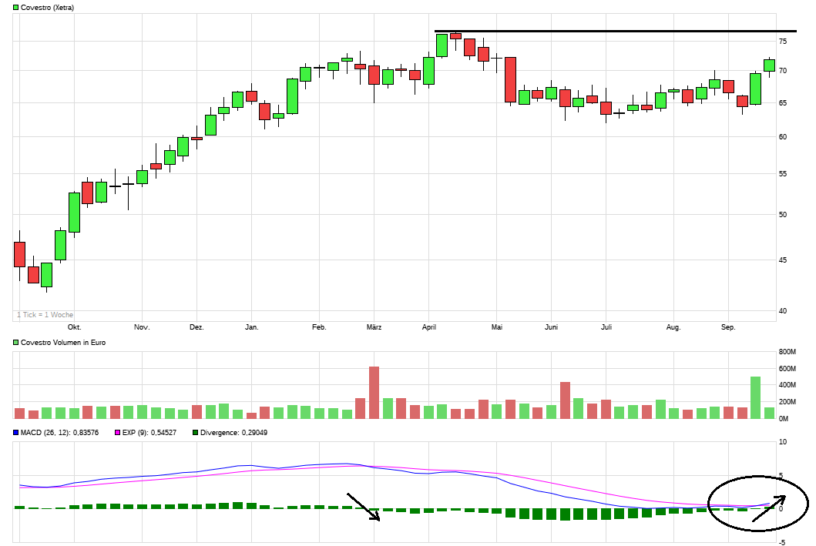Click the Sep. month axis label

(x=728, y=327)
